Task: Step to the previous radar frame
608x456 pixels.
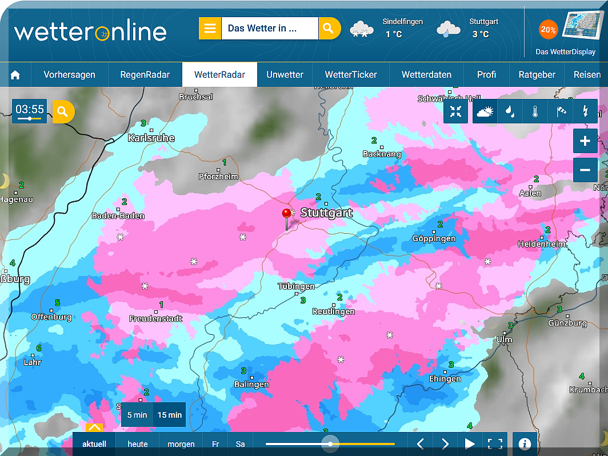Action: tap(420, 444)
